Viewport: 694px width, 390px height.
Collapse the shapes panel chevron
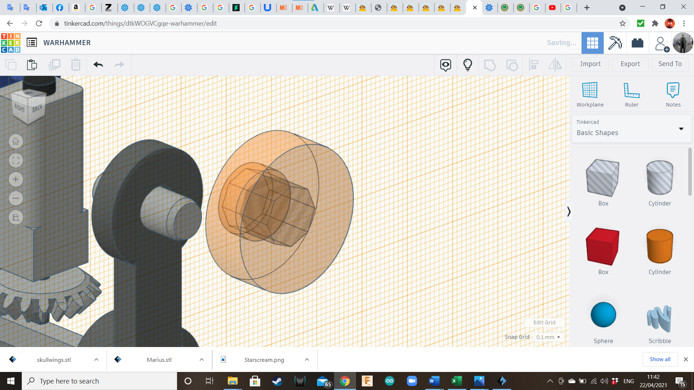(569, 212)
